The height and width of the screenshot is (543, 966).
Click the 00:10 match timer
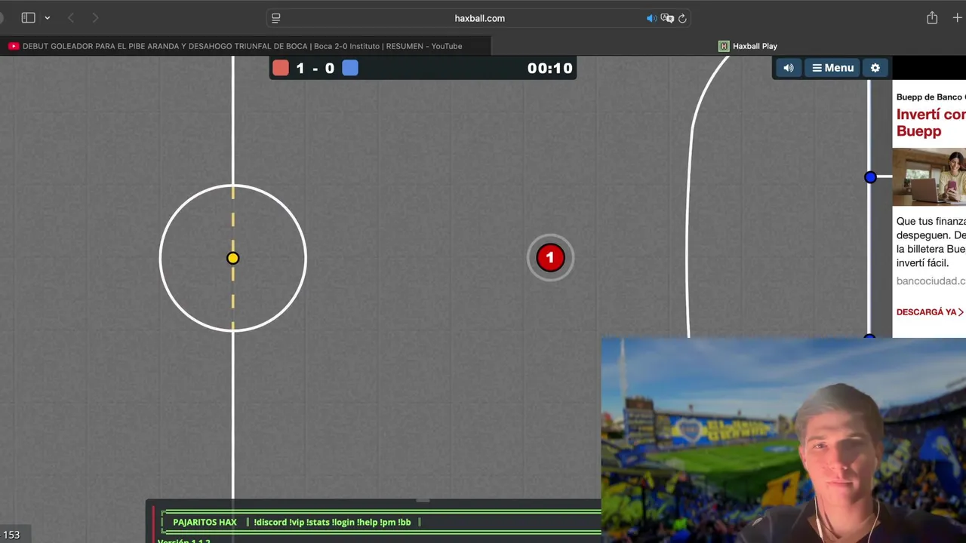pos(549,68)
